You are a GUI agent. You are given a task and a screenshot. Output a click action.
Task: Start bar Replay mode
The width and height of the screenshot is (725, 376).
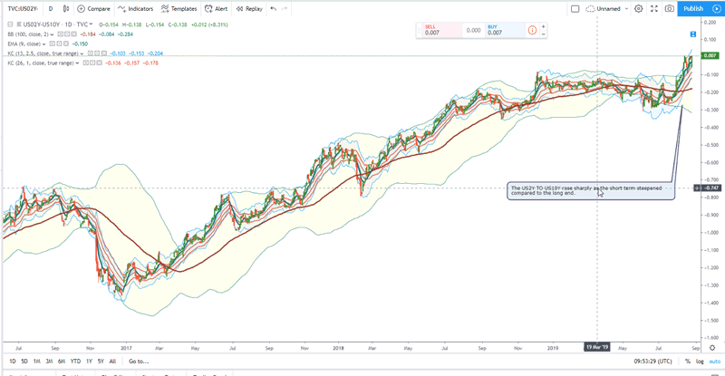248,8
